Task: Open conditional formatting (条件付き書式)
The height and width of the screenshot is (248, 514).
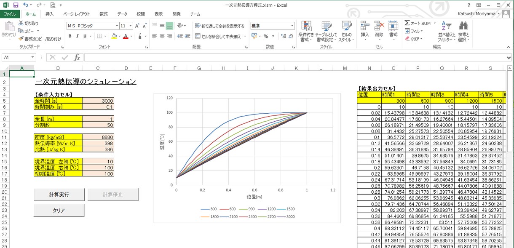Action: [306, 31]
